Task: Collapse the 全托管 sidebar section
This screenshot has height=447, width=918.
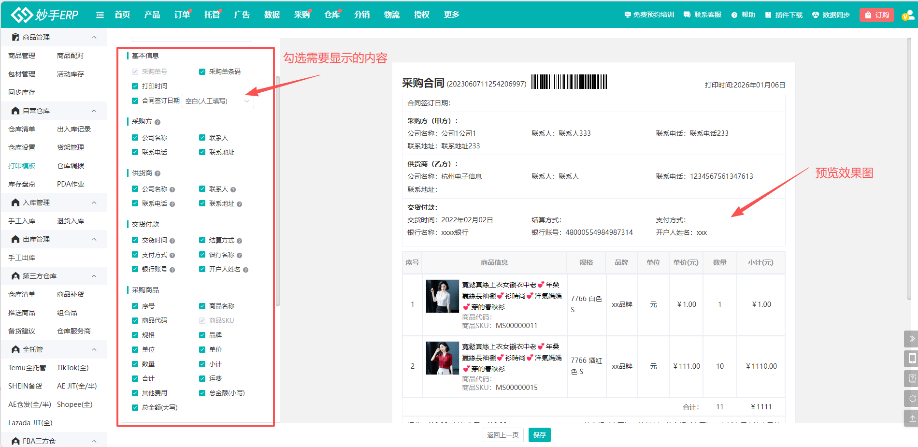Action: [94, 349]
